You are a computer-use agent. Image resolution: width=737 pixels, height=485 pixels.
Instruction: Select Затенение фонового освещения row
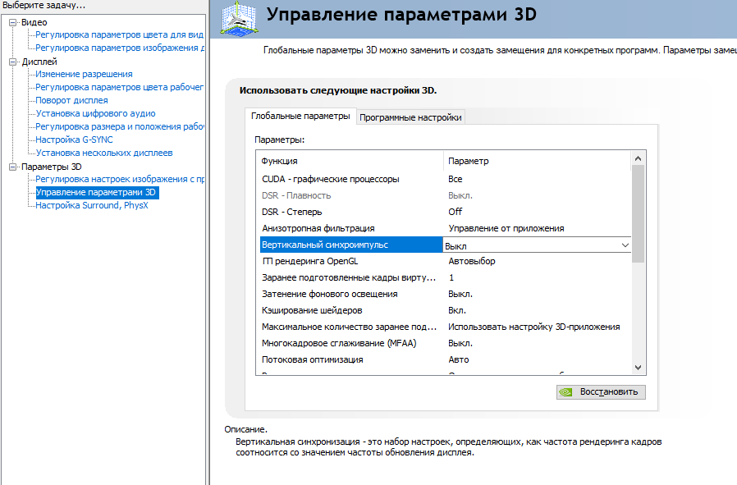pos(445,294)
